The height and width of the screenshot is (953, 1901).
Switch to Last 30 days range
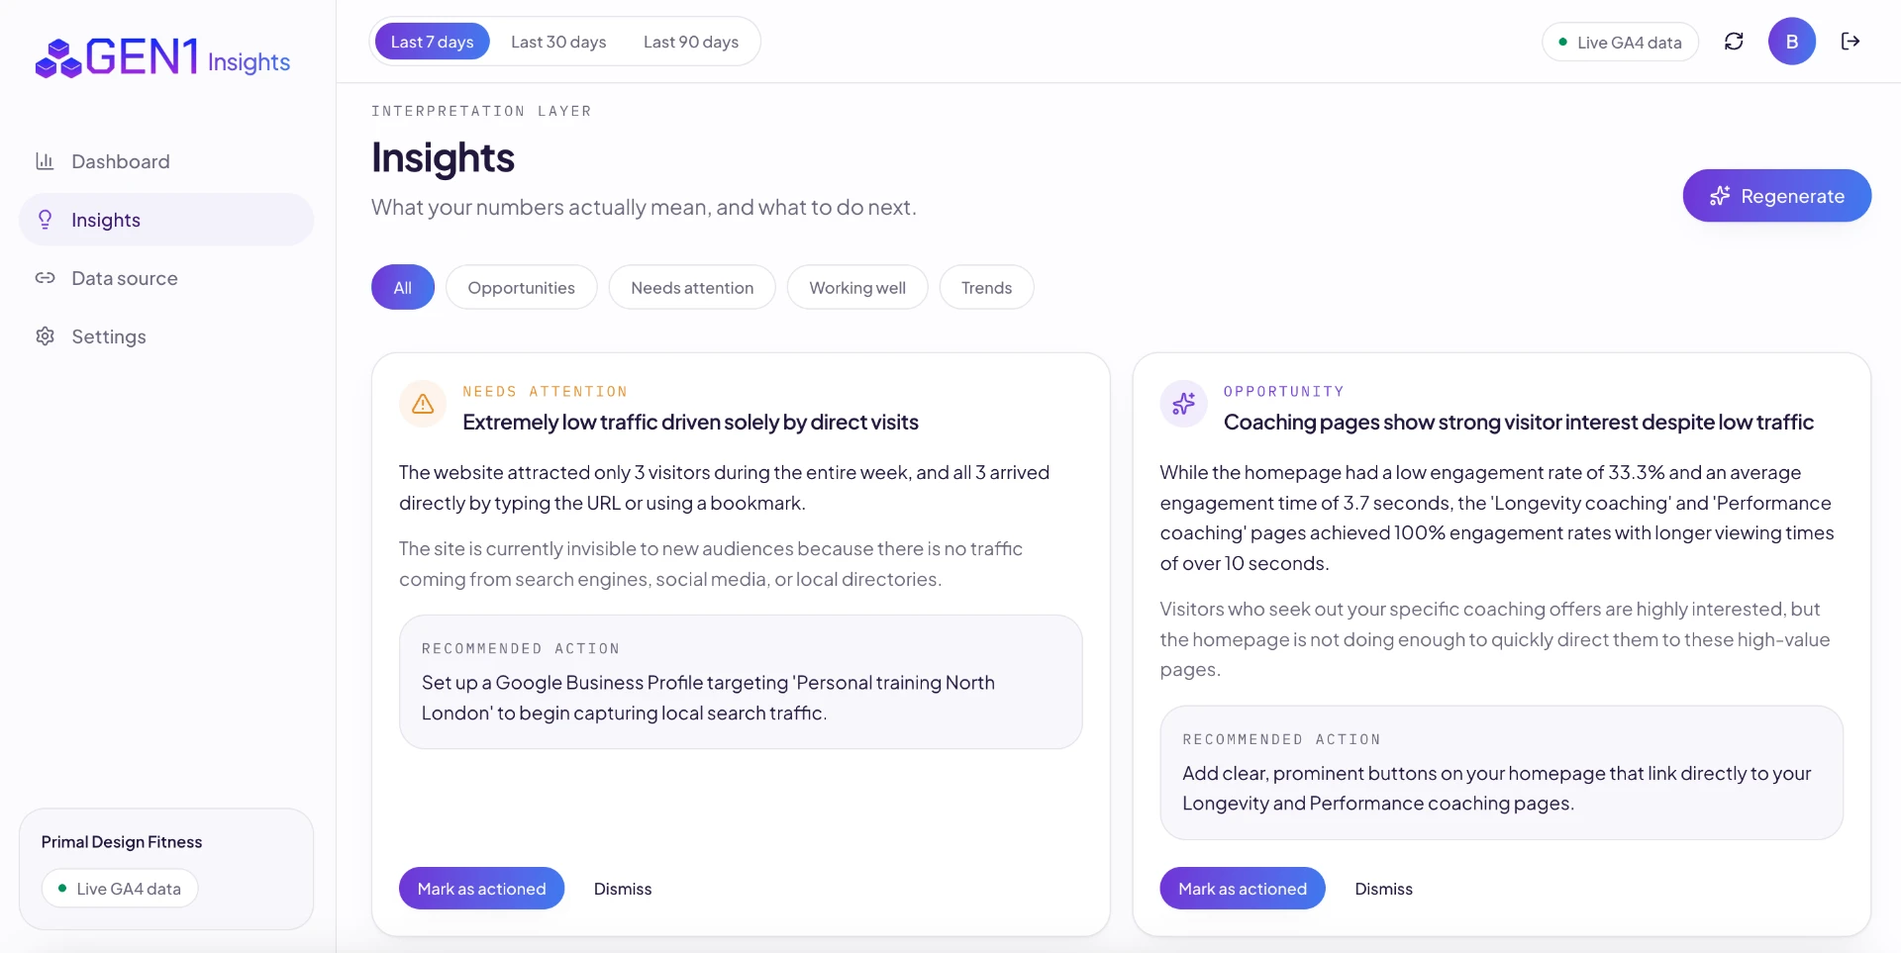[x=558, y=42]
